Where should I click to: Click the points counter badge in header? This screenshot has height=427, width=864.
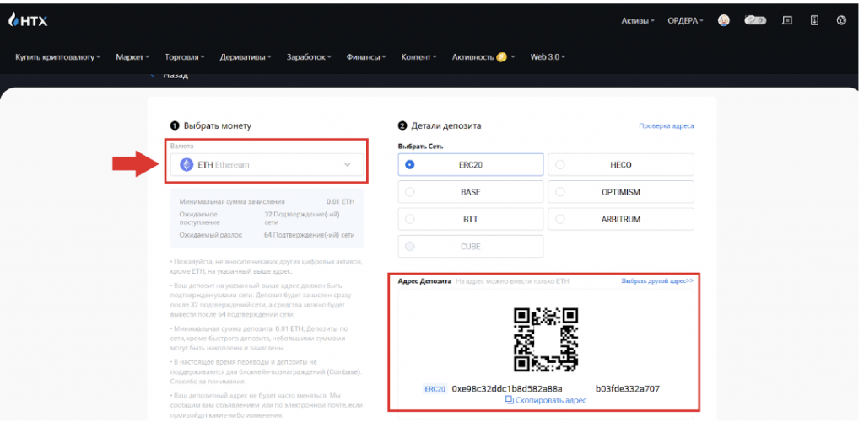755,20
